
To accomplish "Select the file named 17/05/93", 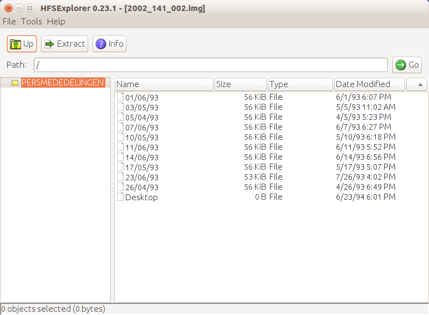I will tap(142, 167).
